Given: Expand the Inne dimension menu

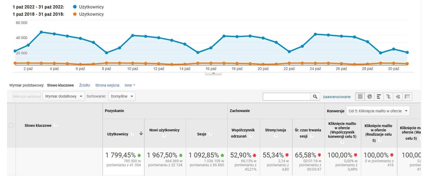Looking at the screenshot, I should click(x=130, y=85).
